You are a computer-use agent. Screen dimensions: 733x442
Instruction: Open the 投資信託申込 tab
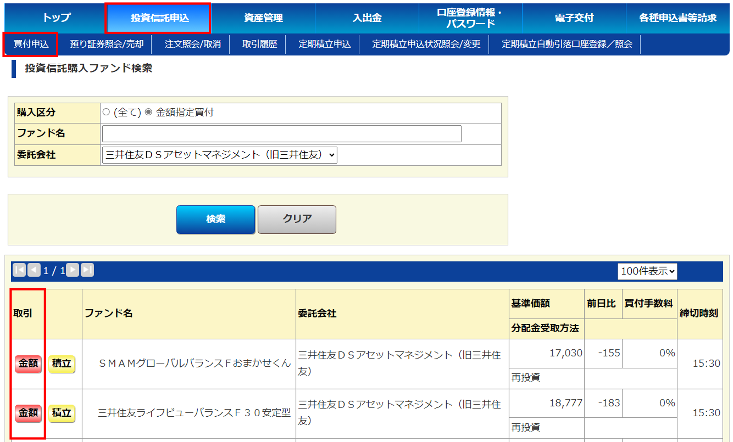(159, 18)
